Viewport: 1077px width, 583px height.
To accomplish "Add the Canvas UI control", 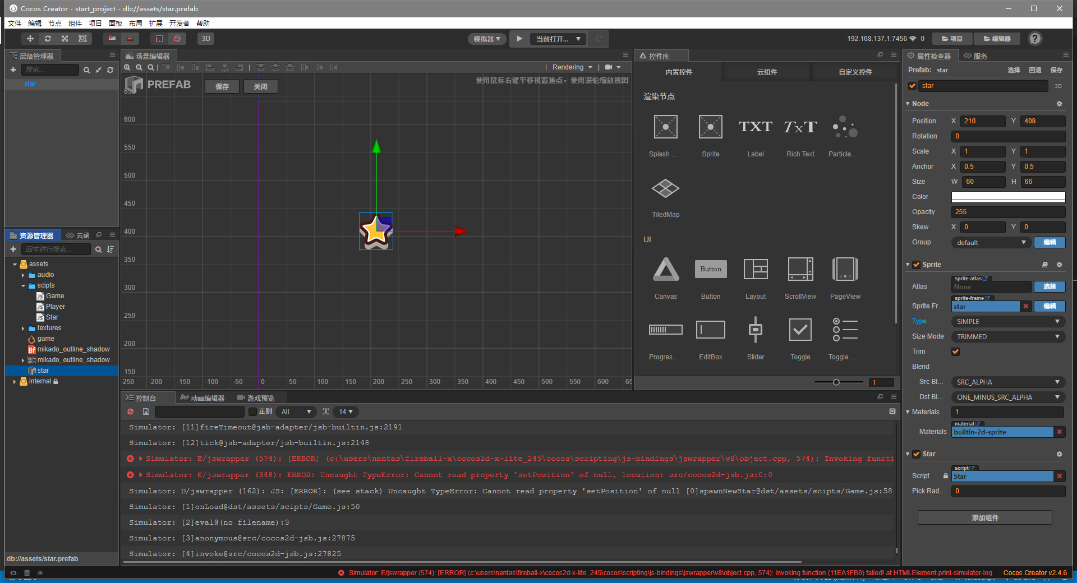I will [666, 278].
